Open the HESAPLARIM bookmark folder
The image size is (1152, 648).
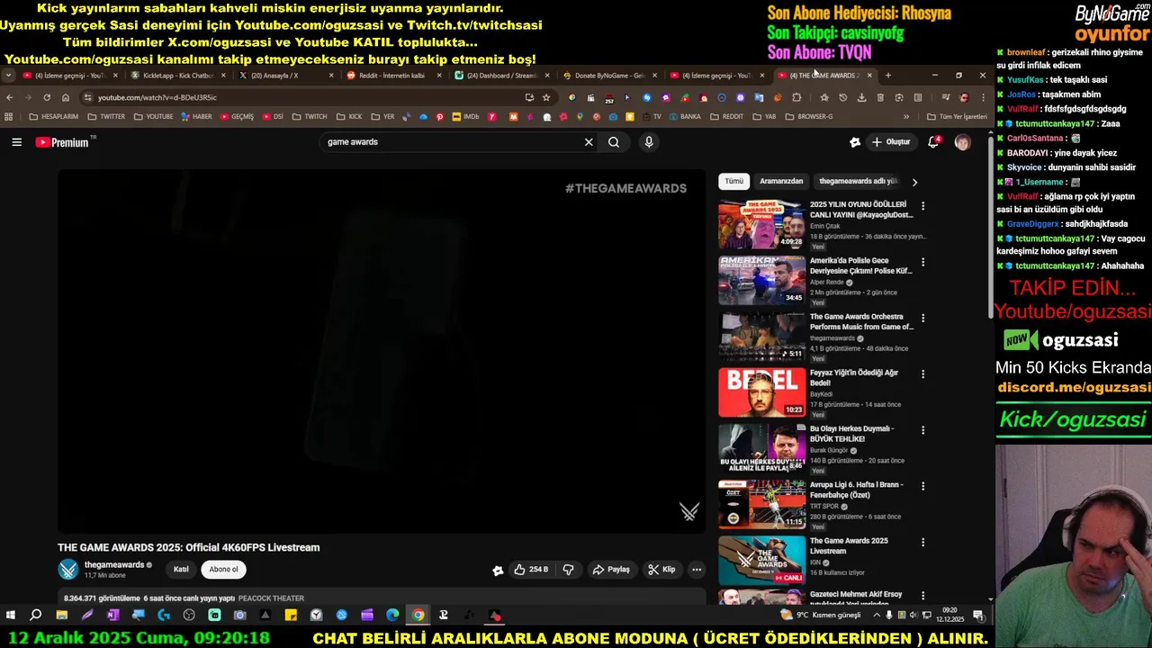pyautogui.click(x=54, y=117)
